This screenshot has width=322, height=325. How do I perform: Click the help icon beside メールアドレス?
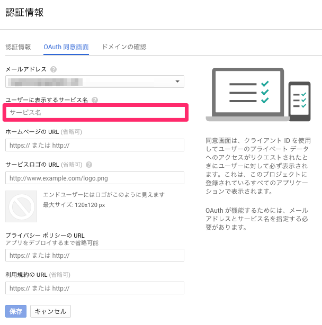[54, 69]
